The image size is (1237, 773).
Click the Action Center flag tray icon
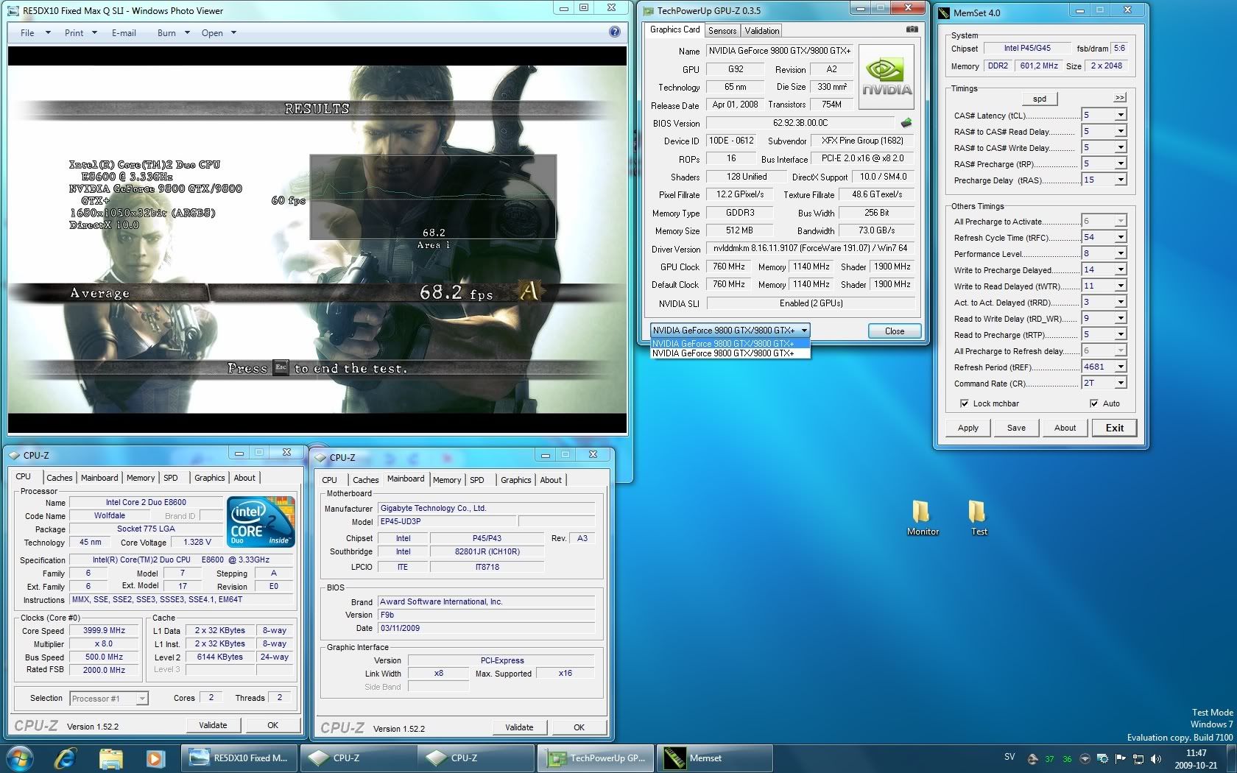[1120, 758]
